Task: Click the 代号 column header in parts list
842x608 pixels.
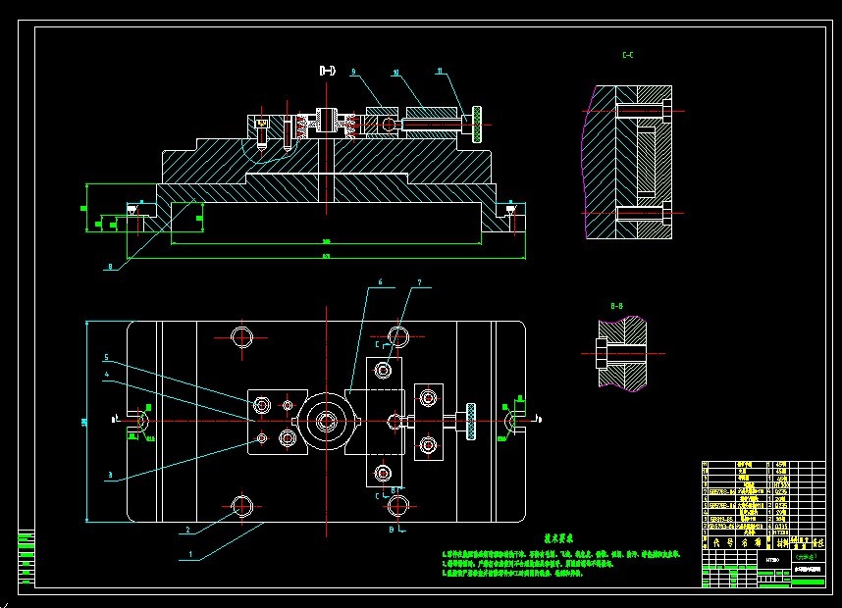Action: (720, 543)
